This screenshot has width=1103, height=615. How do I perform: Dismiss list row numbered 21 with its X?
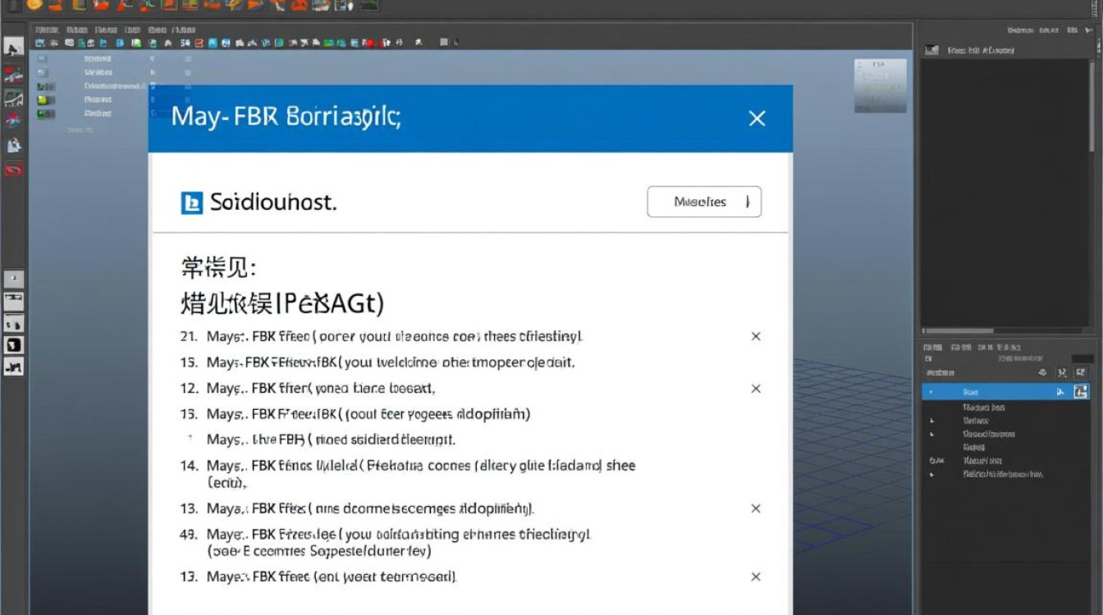point(756,336)
